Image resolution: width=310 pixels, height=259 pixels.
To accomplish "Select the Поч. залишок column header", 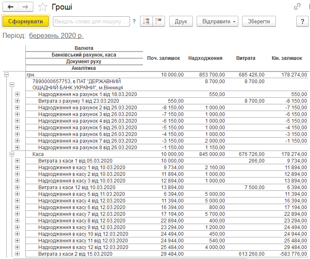I will (163, 58).
